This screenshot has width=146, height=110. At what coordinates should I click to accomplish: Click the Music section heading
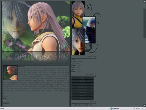[93, 102]
